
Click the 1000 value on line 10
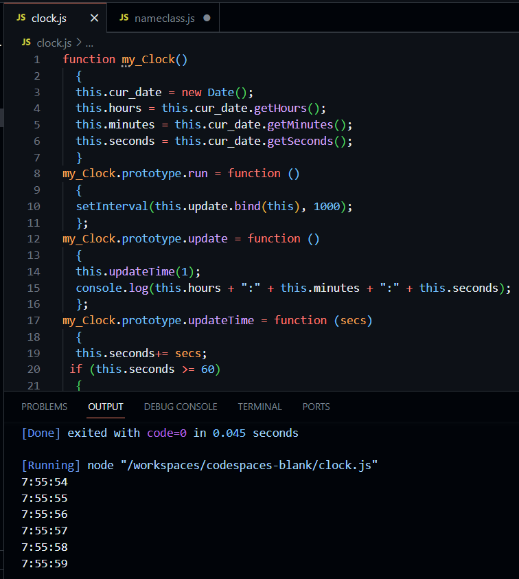click(327, 207)
